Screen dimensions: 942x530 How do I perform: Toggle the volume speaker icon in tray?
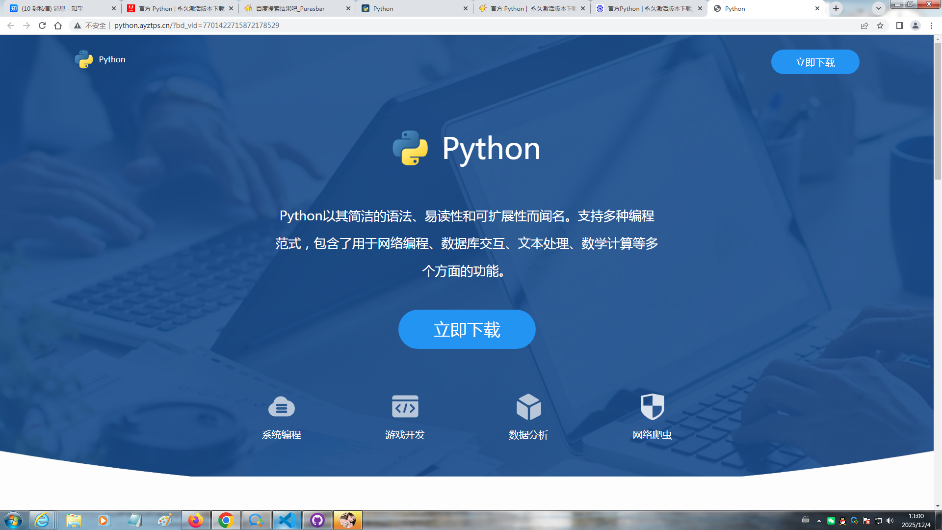pyautogui.click(x=890, y=521)
